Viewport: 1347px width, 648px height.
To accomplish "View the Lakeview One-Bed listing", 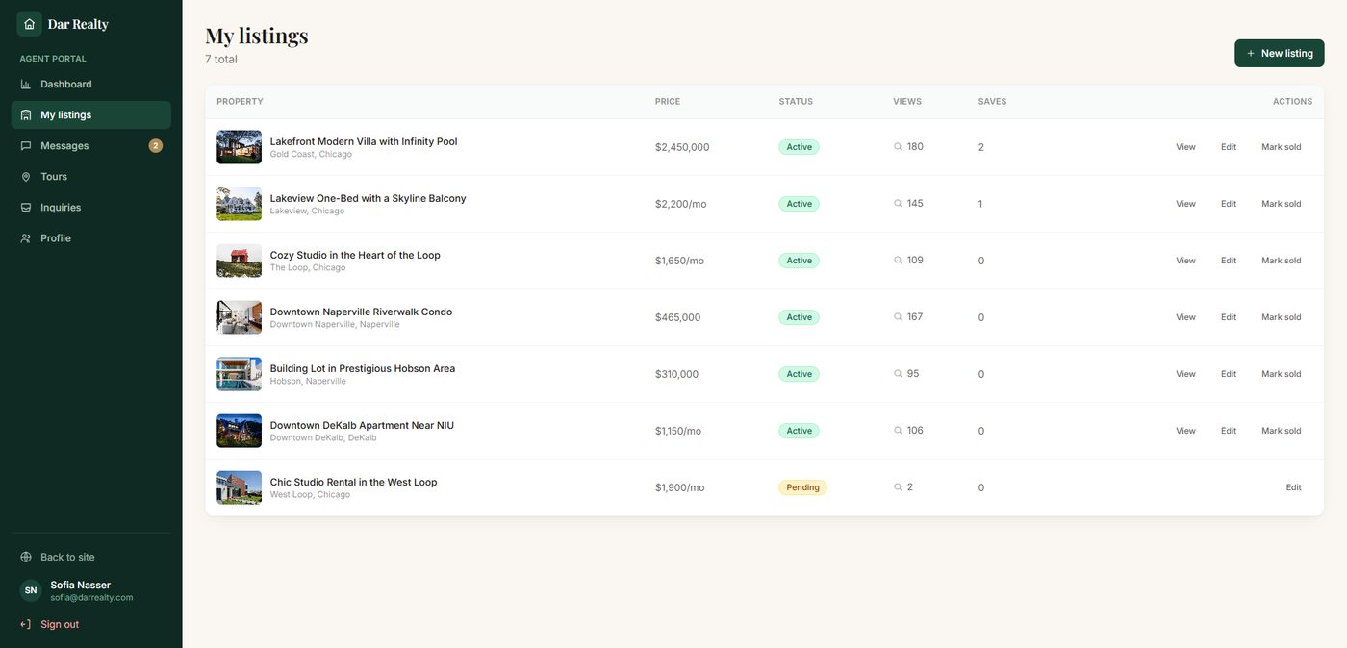I will (1185, 204).
